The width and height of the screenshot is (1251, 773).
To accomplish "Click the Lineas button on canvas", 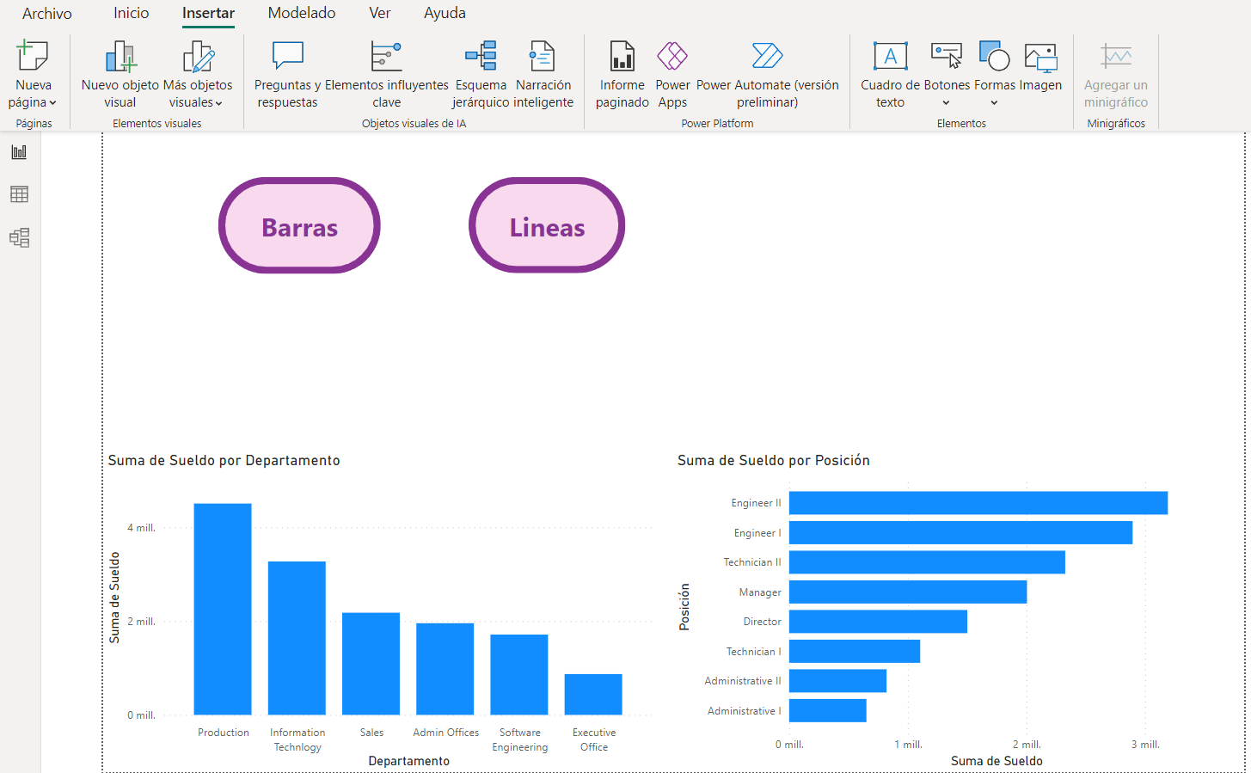I will tap(547, 226).
